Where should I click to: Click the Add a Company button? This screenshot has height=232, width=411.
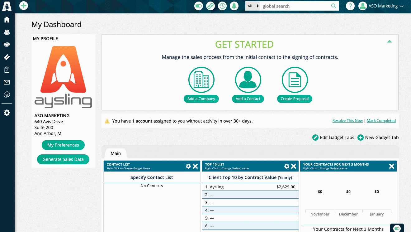[201, 99]
